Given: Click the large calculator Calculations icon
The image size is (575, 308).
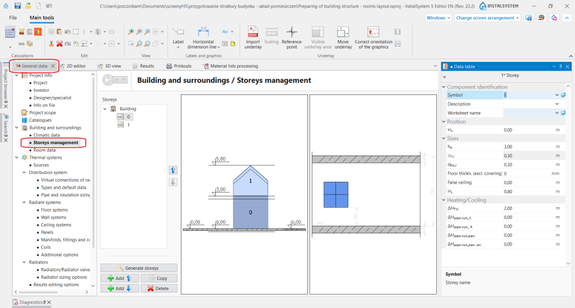Looking at the screenshot, I should 10,33.
